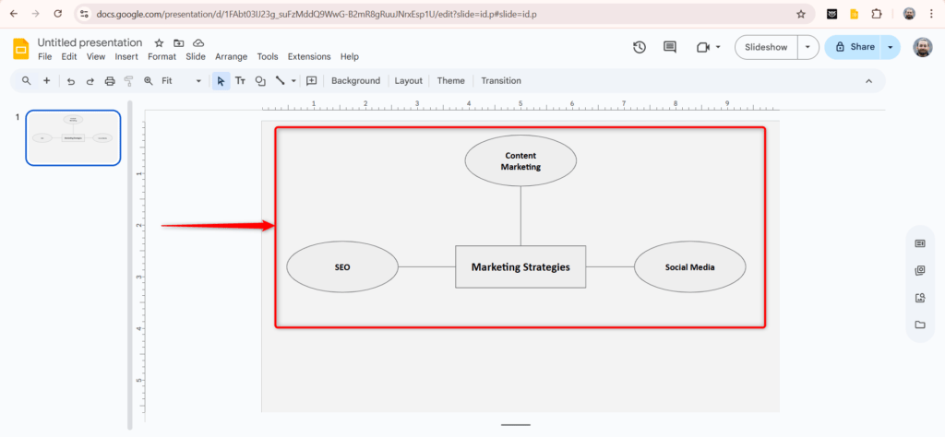
Task: Select the Text box tool
Action: (240, 81)
